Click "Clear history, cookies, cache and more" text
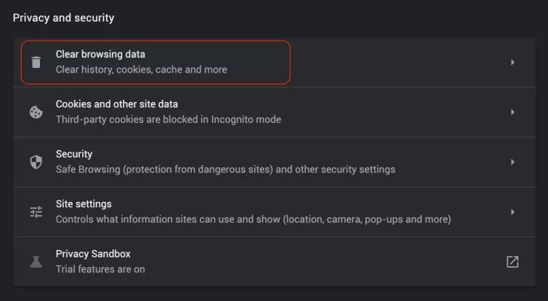Image resolution: width=548 pixels, height=301 pixels. [141, 70]
